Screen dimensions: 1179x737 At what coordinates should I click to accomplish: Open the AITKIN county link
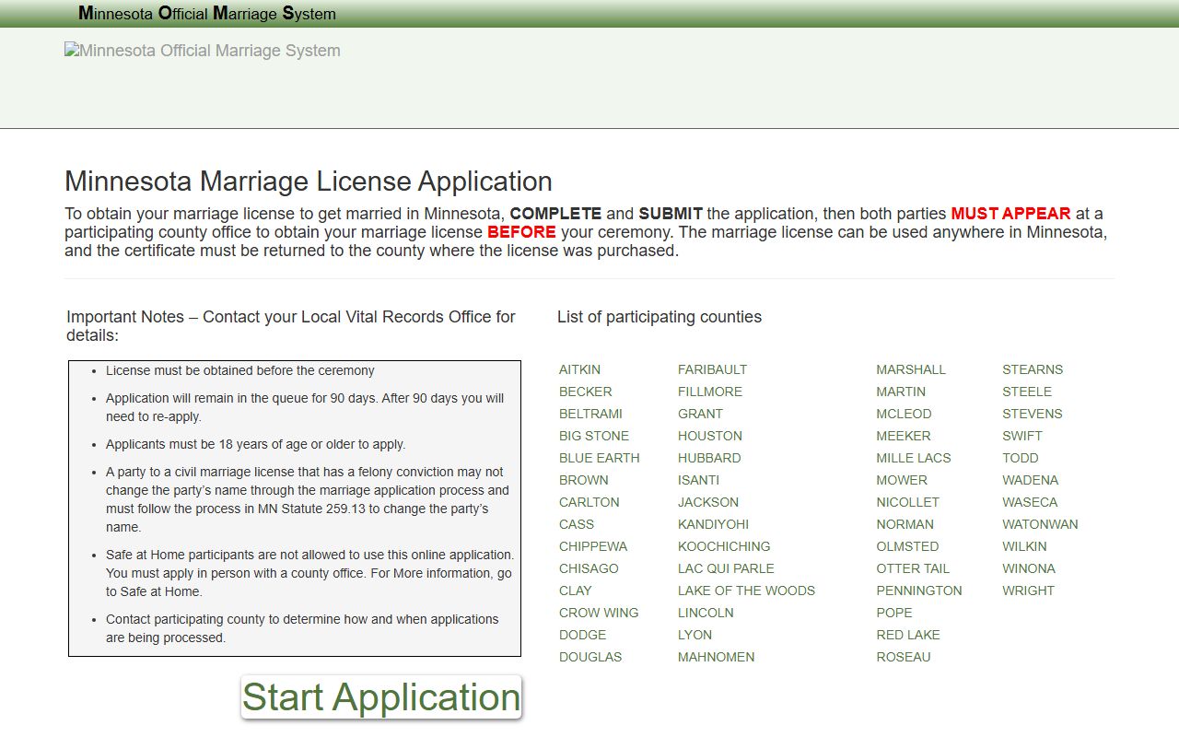(579, 369)
